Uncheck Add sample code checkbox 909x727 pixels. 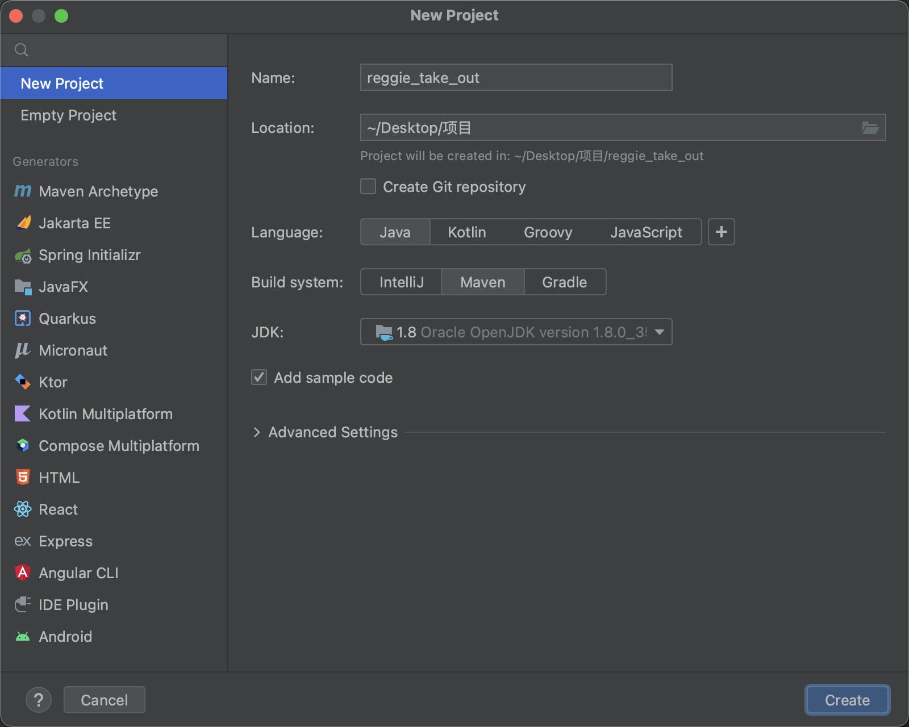pyautogui.click(x=259, y=378)
